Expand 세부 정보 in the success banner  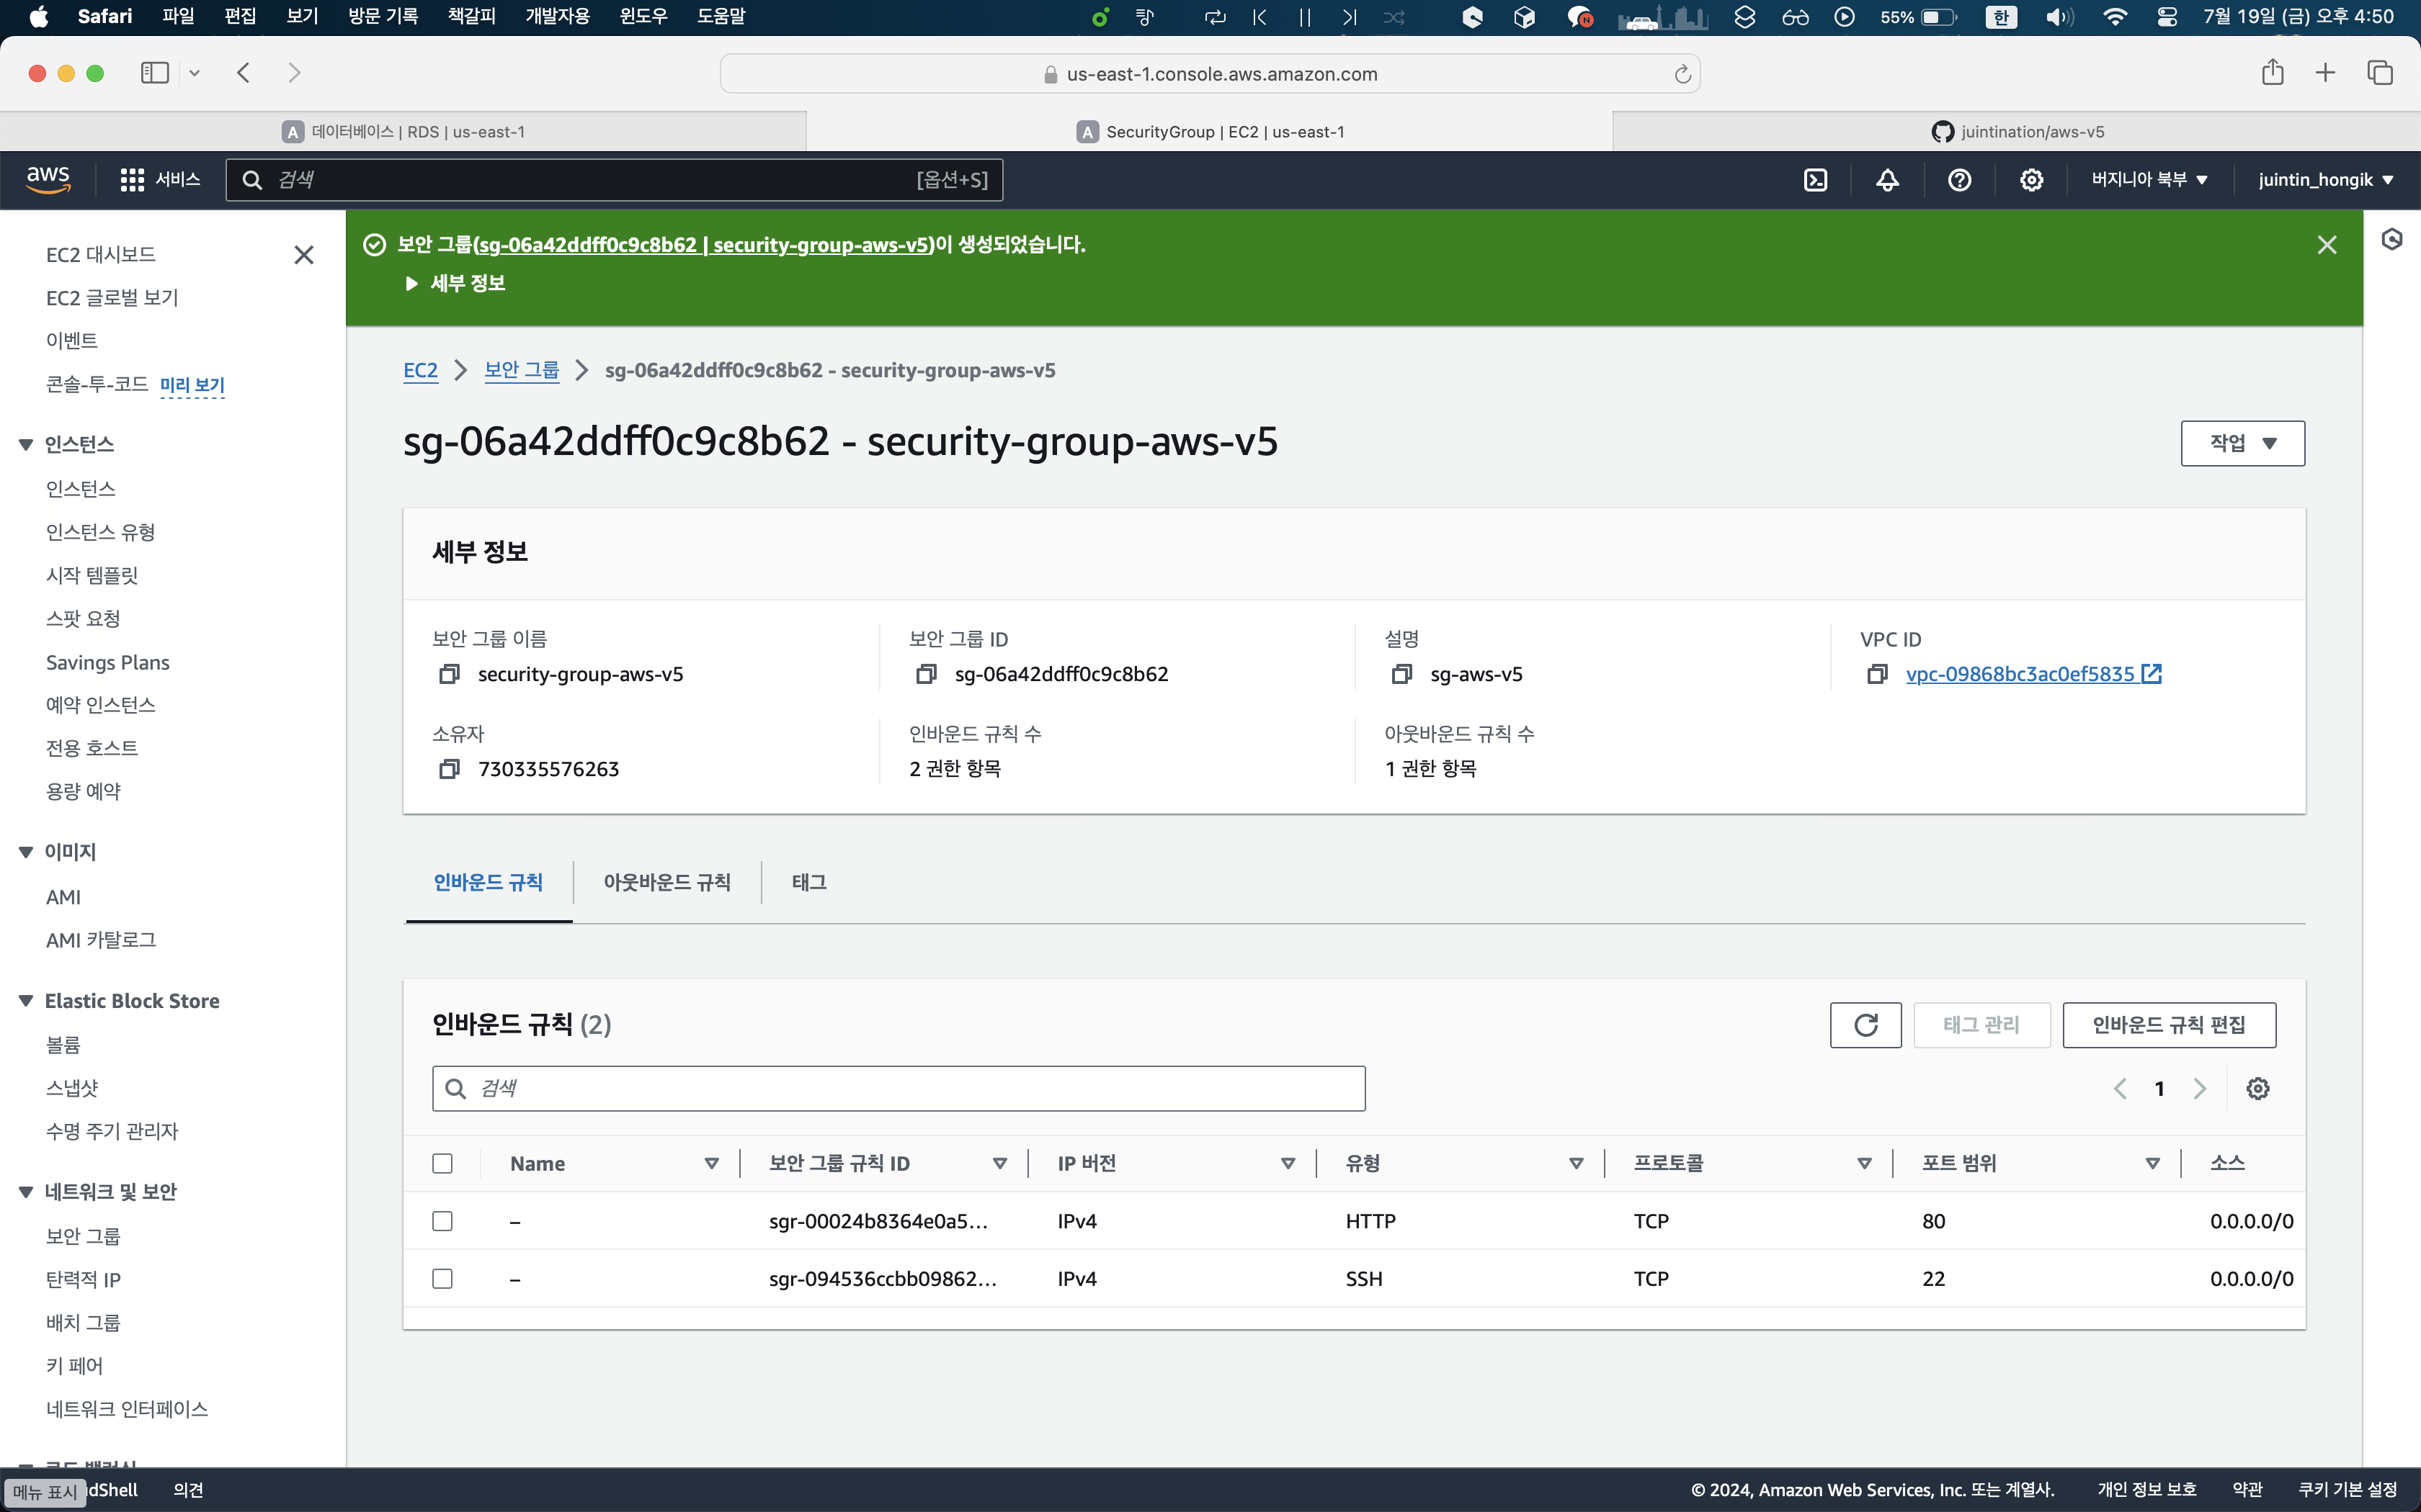pos(455,284)
